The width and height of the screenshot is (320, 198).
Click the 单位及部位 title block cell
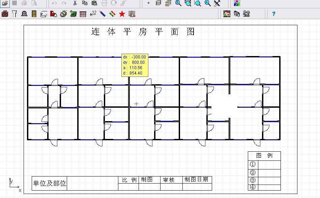coord(50,183)
